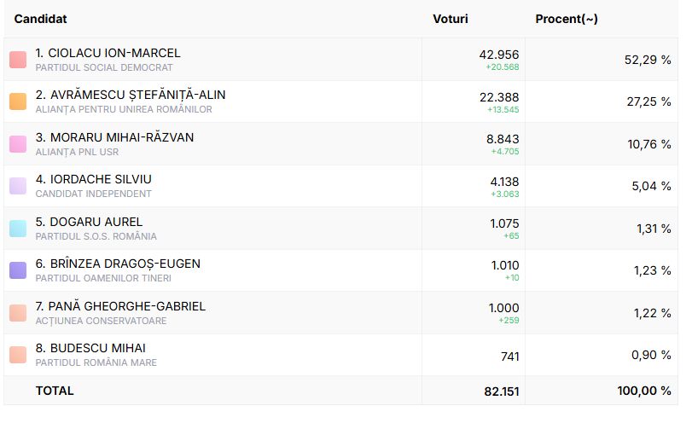
Task: Click the pink swatch beside Moraru Mihai-Răzvan
Action: coord(18,144)
